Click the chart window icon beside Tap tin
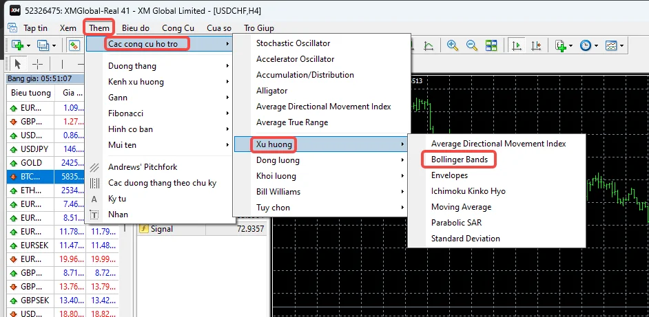This screenshot has width=649, height=317. pyautogui.click(x=12, y=28)
